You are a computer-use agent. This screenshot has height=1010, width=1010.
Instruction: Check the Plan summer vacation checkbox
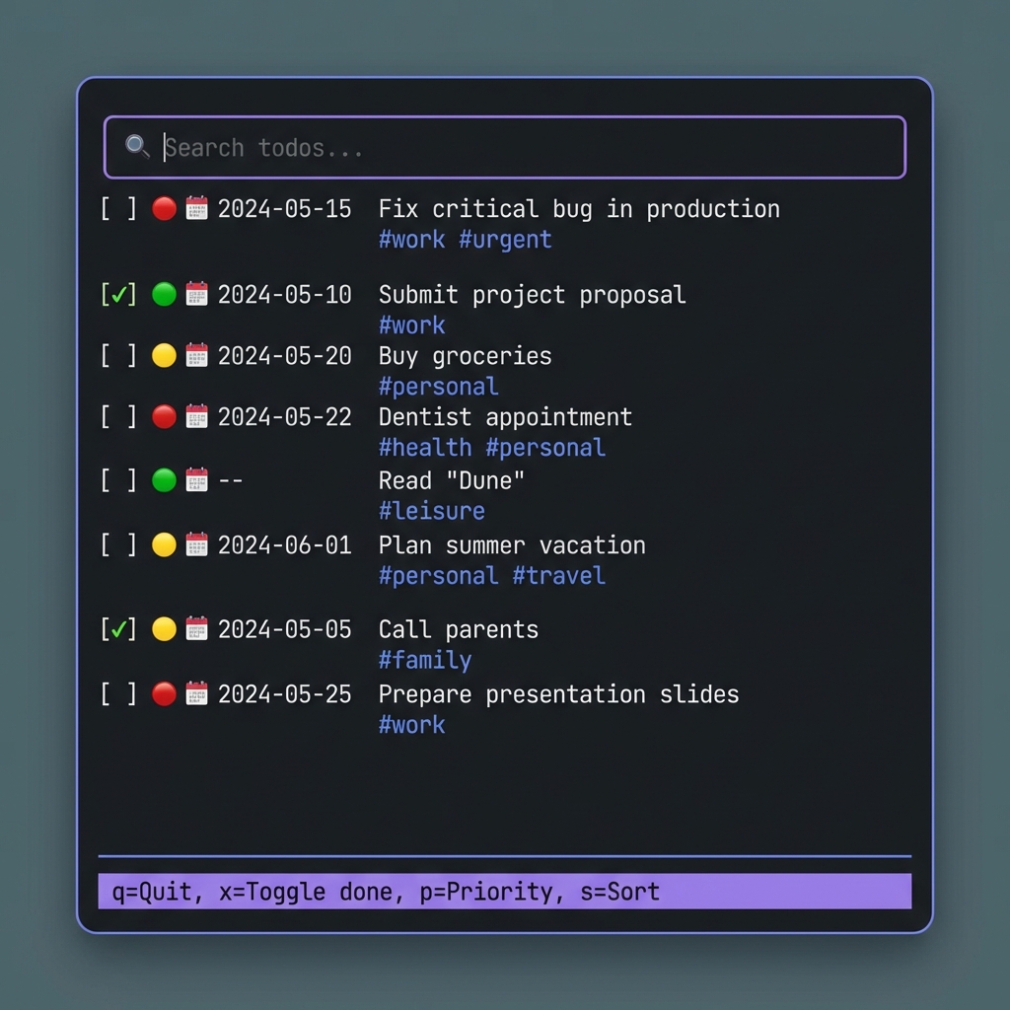coord(118,544)
